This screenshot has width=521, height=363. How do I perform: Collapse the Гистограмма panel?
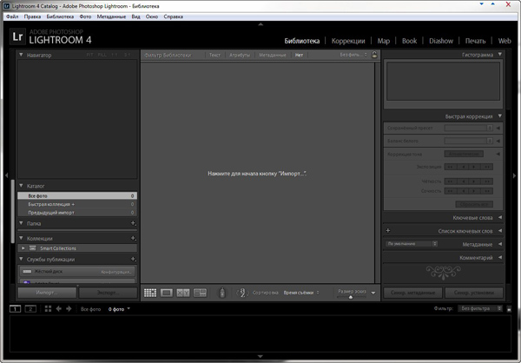tap(500, 54)
